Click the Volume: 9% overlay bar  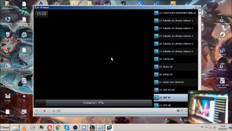(x=94, y=103)
